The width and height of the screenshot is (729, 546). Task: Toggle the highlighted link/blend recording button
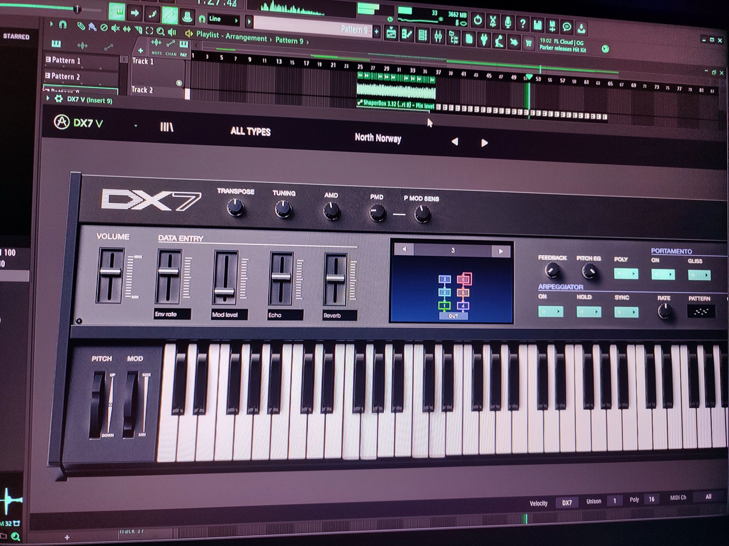tap(170, 15)
